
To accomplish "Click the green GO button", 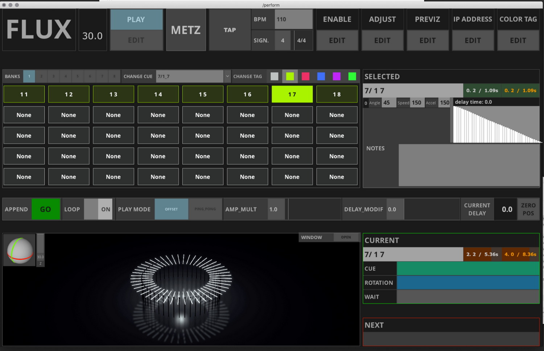I will [x=46, y=209].
